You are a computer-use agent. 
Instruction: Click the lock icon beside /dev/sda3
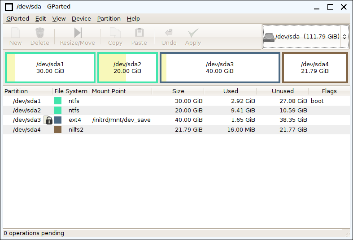pyautogui.click(x=48, y=120)
